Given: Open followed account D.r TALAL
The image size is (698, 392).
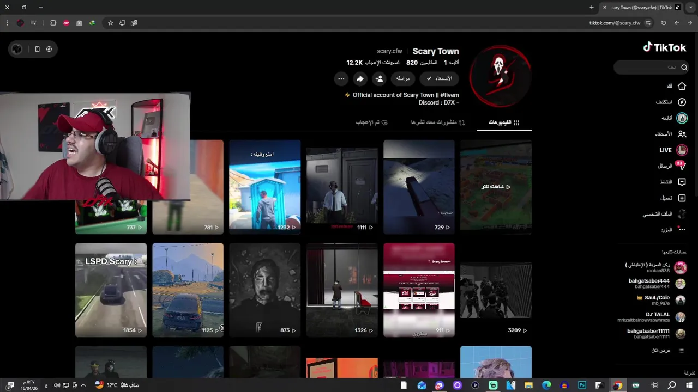Looking at the screenshot, I should pyautogui.click(x=651, y=317).
